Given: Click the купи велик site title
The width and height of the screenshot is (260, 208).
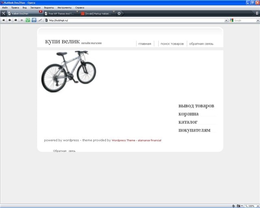Looking at the screenshot, I should coord(62,41).
